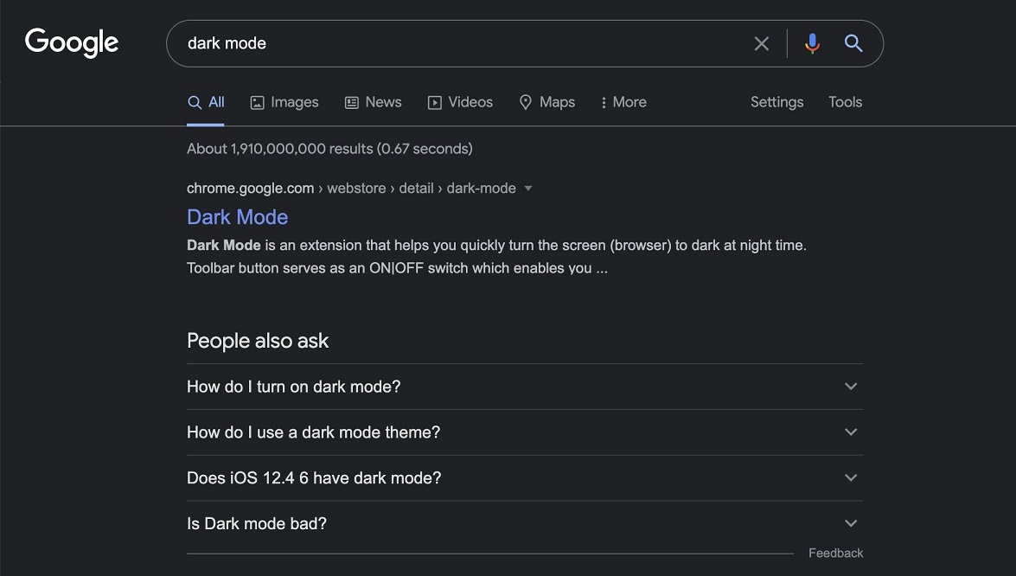Open the breadcrumb dropdown next to dark-mode
1016x576 pixels.
(528, 188)
